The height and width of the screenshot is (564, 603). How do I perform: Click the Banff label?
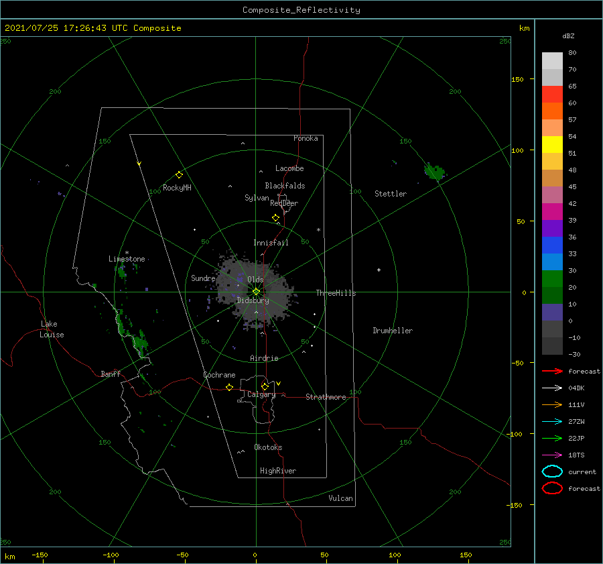click(111, 374)
